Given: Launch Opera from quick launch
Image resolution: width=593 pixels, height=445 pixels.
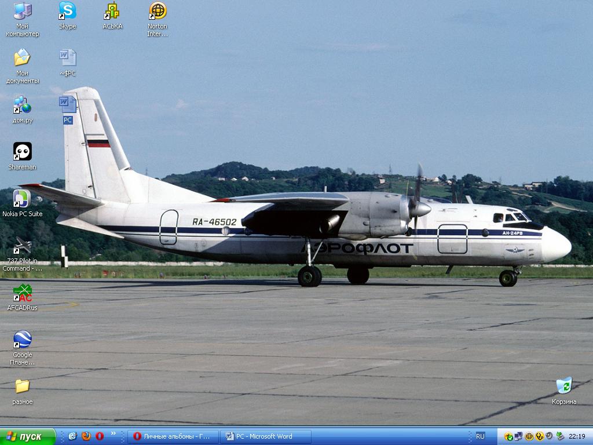Looking at the screenshot, I should click(100, 436).
